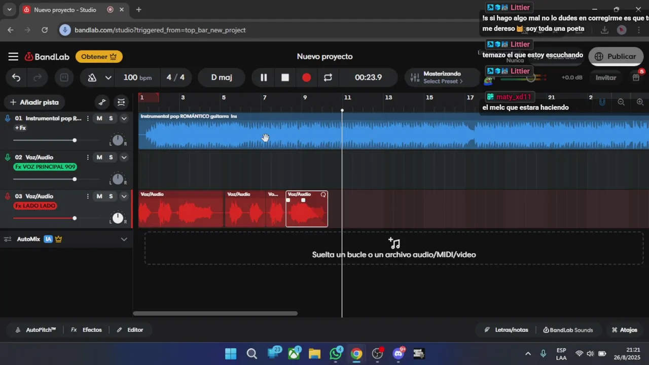Open Fx VOZ PRINCIPAL 909 preset
The height and width of the screenshot is (365, 649).
(x=45, y=167)
